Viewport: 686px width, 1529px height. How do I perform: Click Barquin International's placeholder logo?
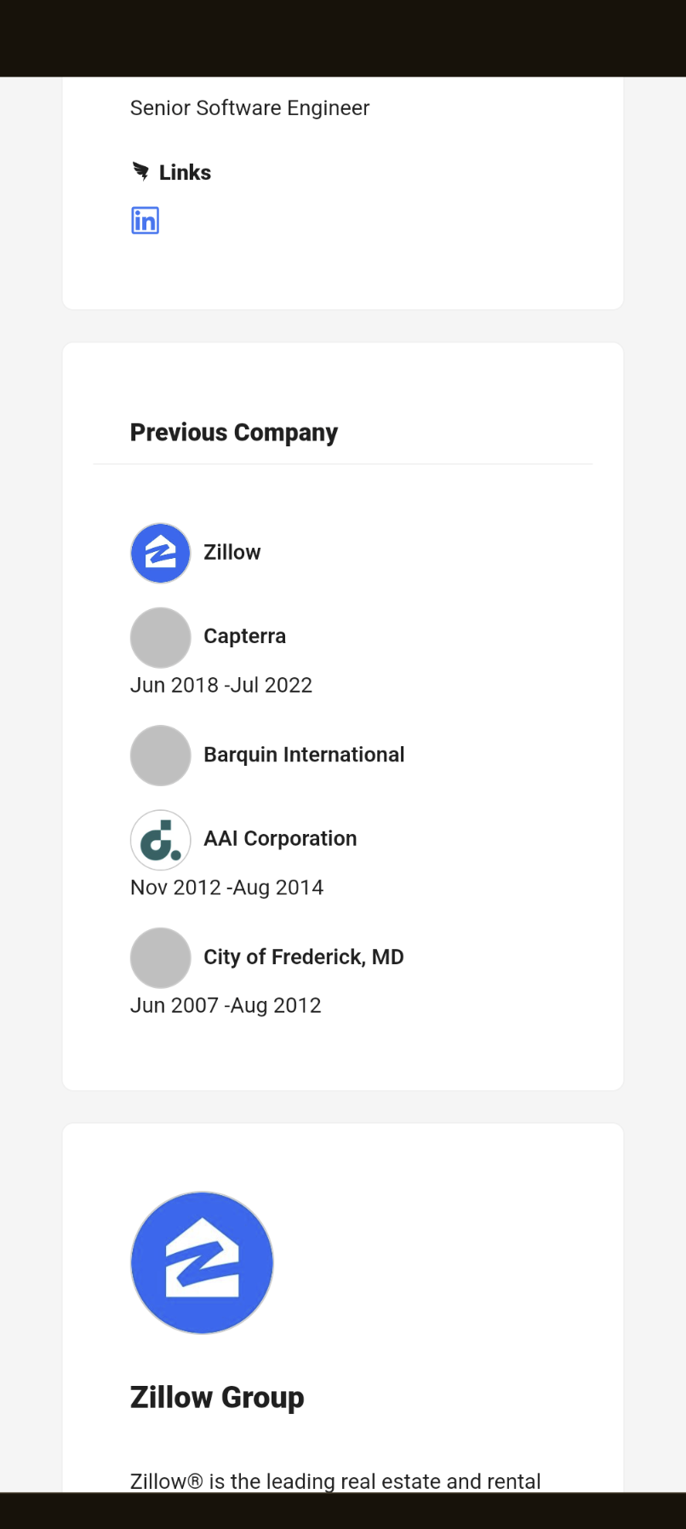point(160,756)
